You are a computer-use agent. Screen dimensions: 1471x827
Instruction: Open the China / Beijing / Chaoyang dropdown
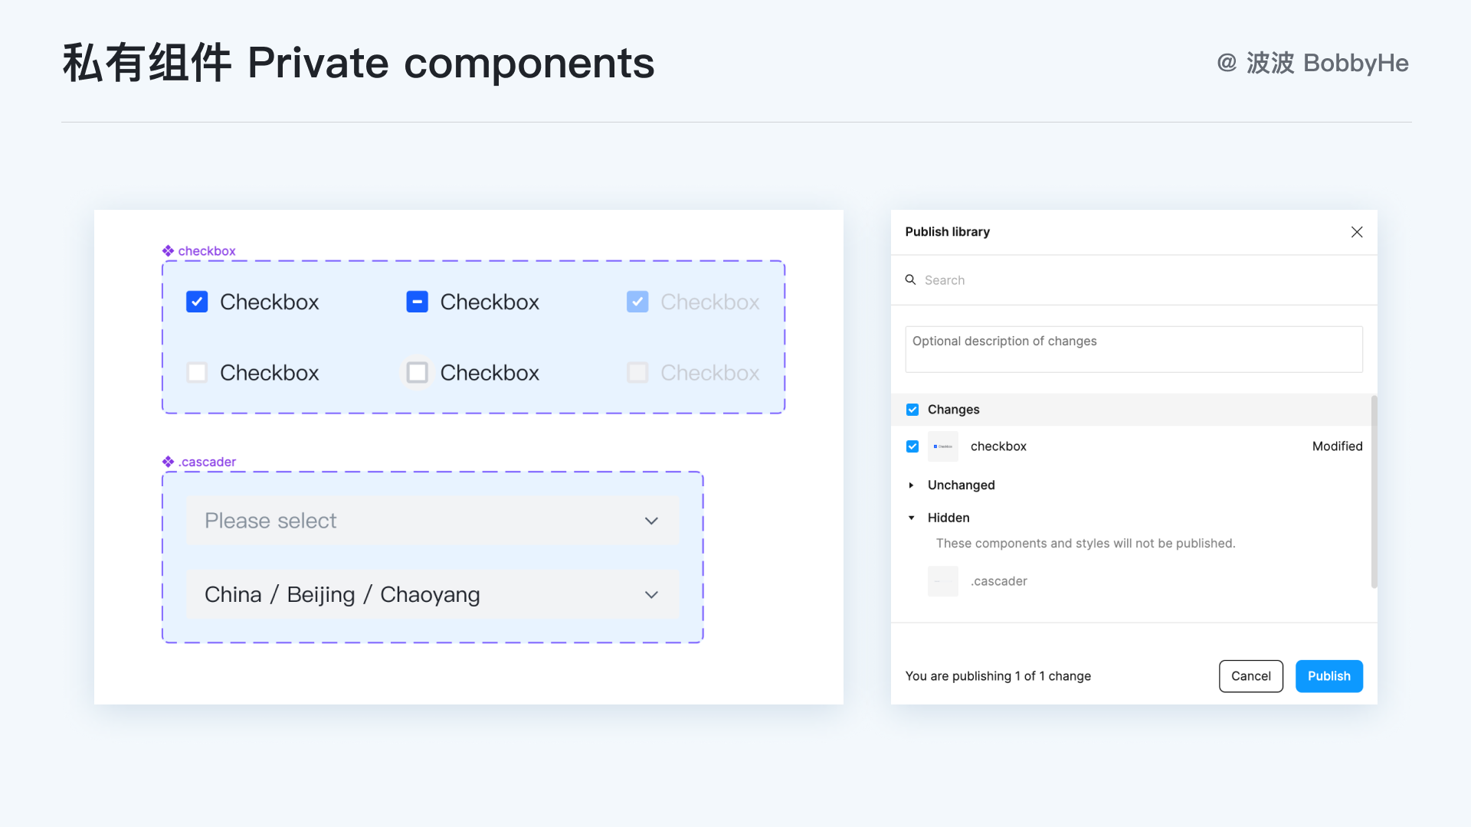433,595
